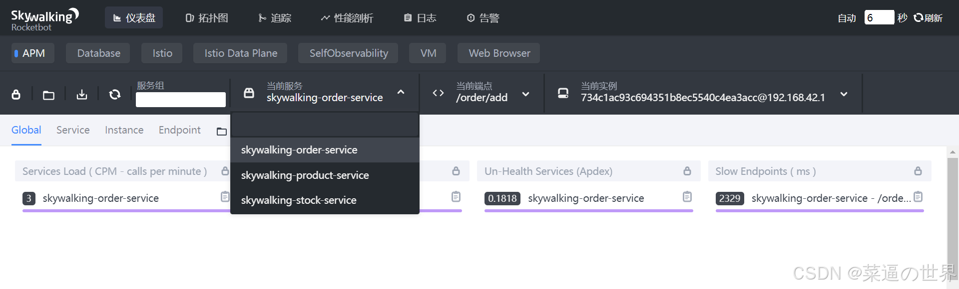
Task: Switch to the Service tab
Action: [x=73, y=130]
